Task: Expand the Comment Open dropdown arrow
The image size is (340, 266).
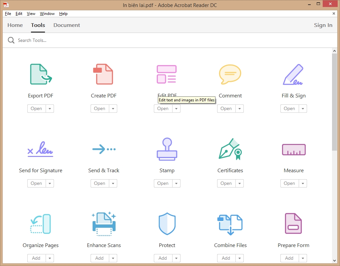Action: (240, 109)
